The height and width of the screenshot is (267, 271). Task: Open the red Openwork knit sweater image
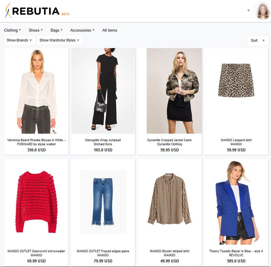click(x=37, y=202)
